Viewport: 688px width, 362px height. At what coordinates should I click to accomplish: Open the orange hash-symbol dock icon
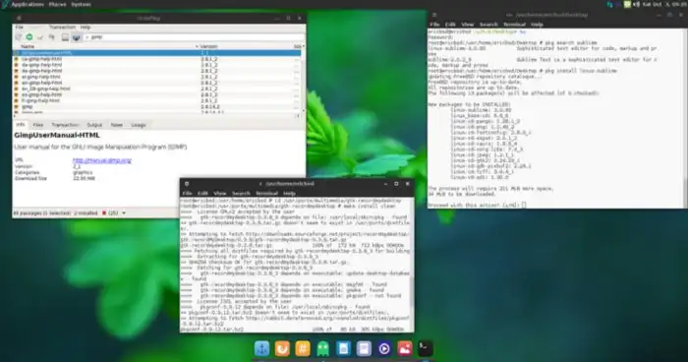point(303,348)
